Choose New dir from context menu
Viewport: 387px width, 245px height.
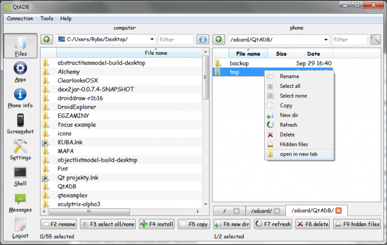pos(299,115)
